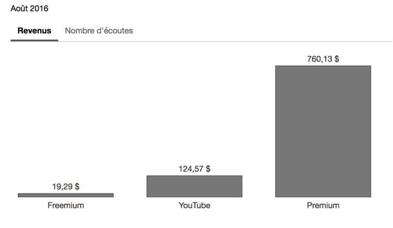Screen dimensions: 393x228
Task: Select the YouTube axis label
Action: tap(194, 206)
